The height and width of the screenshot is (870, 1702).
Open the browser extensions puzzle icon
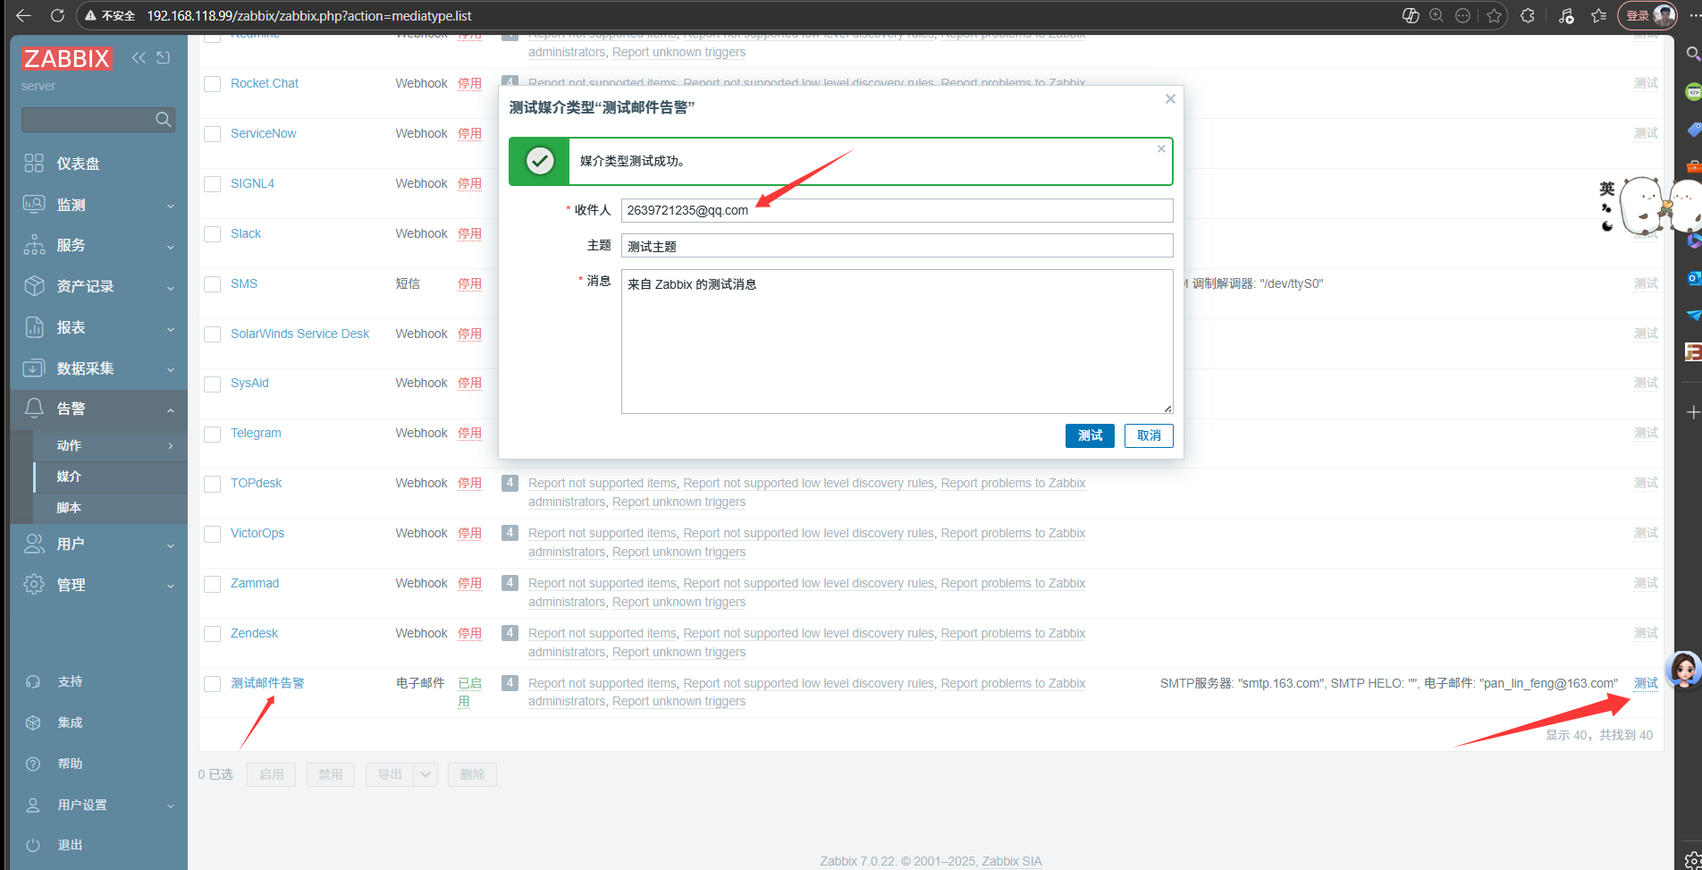point(1528,15)
